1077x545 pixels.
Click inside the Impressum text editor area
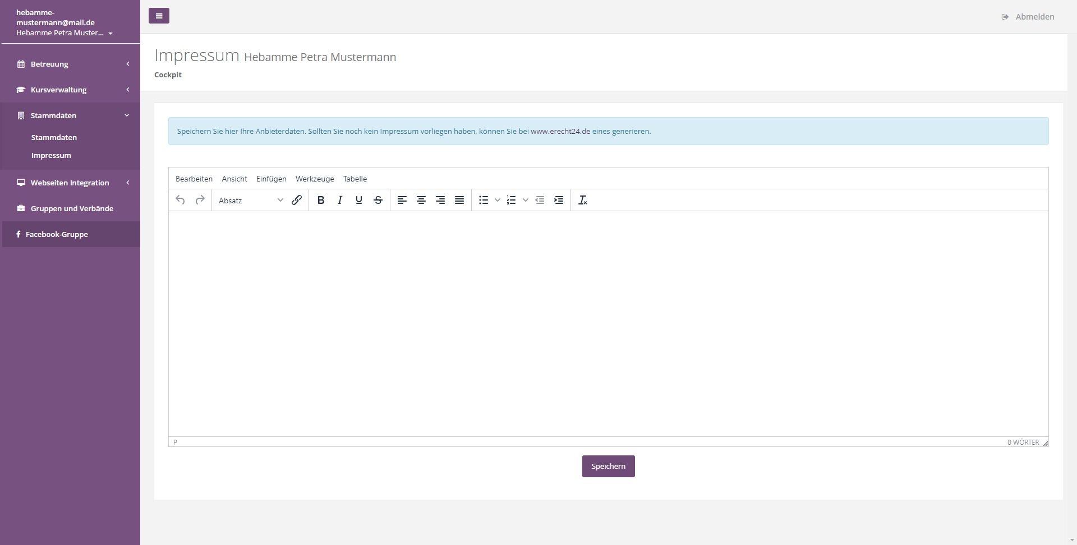pyautogui.click(x=608, y=323)
